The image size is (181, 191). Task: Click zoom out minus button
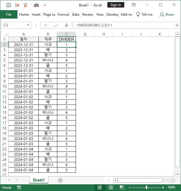click(130, 188)
